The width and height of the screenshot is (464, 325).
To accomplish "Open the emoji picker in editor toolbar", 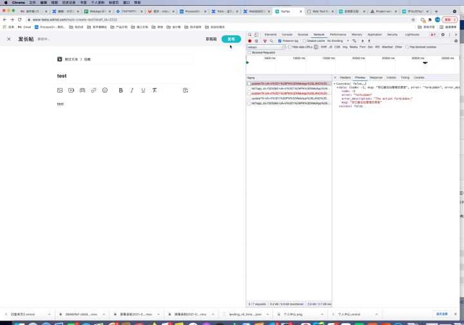I will pyautogui.click(x=105, y=90).
